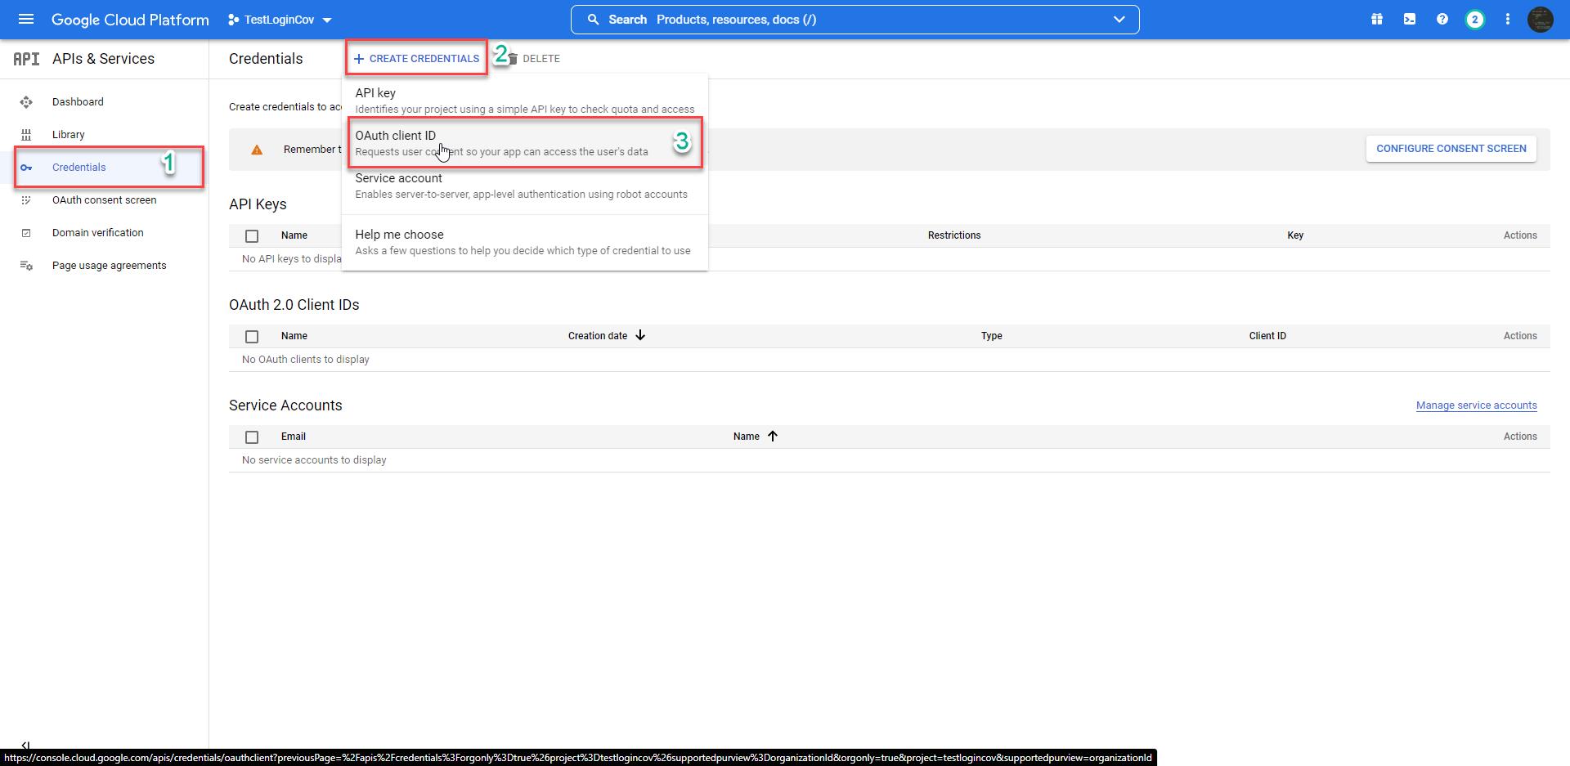Viewport: 1570px width, 766px height.
Task: Click the APIs & Services heading
Action: 103,59
